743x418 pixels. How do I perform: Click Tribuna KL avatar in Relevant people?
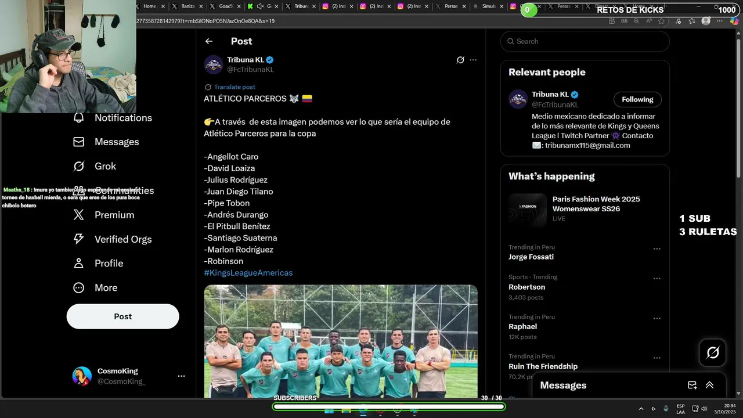click(518, 99)
